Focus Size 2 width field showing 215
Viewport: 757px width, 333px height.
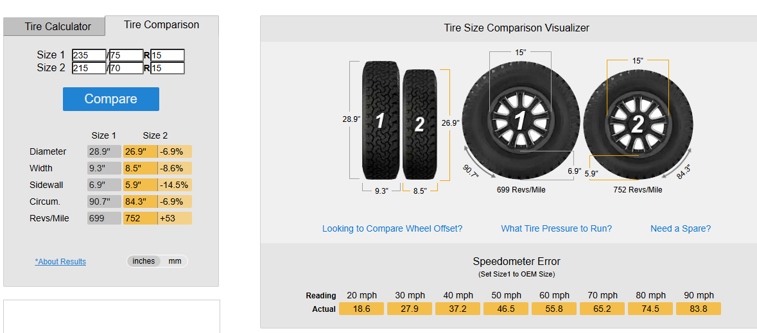coord(89,68)
